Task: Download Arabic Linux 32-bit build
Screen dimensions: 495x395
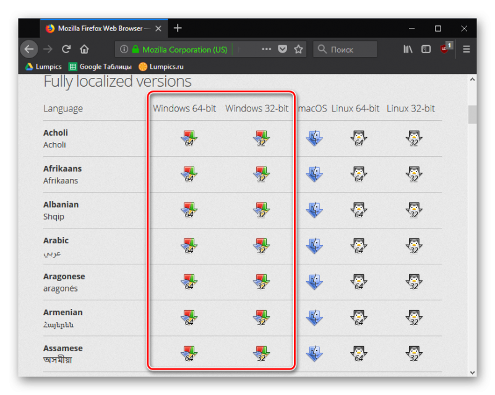Action: pos(414,246)
